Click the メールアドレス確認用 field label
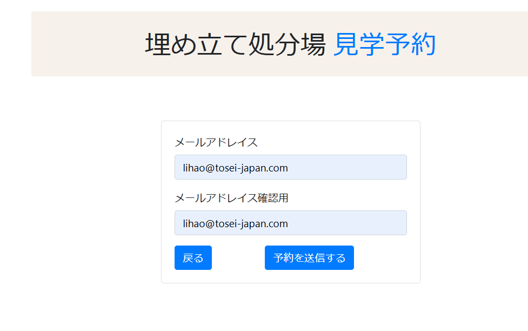528x331 pixels. (x=231, y=198)
